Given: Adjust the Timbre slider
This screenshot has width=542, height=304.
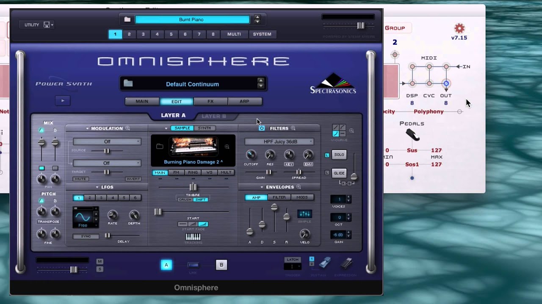Looking at the screenshot, I should [193, 187].
